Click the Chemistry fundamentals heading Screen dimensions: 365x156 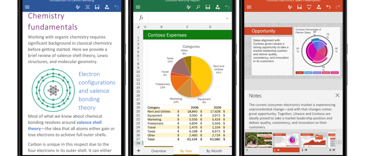tap(53, 22)
